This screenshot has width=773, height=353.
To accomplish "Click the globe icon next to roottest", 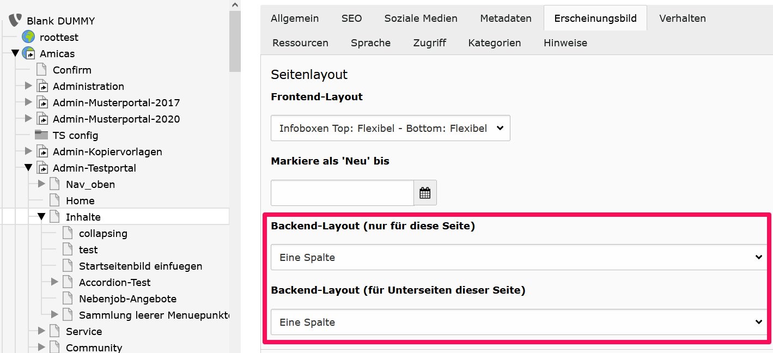I will click(28, 37).
